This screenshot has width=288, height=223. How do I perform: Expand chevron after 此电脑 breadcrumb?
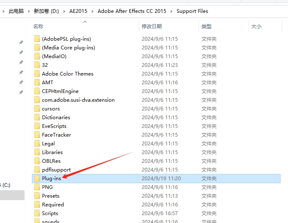tap(29, 11)
